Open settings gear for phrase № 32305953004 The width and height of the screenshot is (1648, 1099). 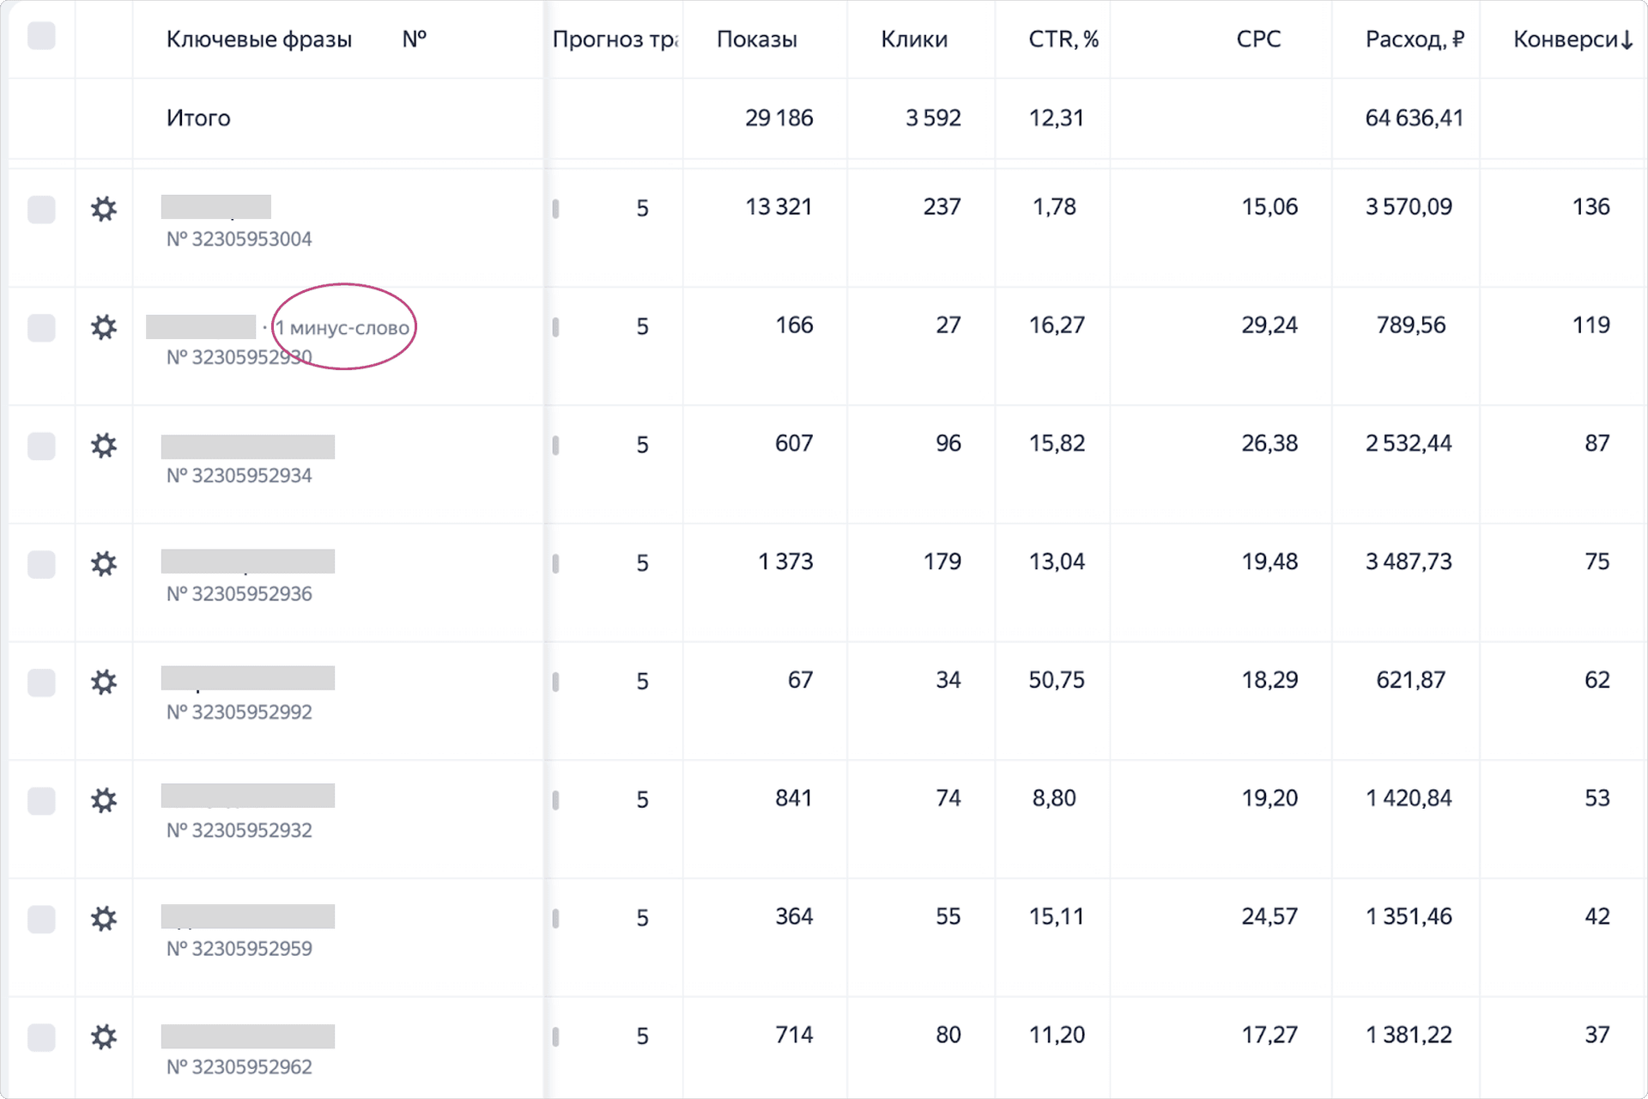click(104, 209)
